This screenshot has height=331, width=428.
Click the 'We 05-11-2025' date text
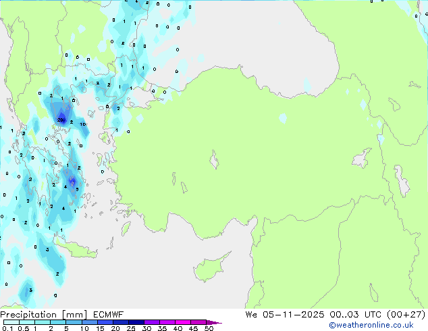click(x=285, y=315)
